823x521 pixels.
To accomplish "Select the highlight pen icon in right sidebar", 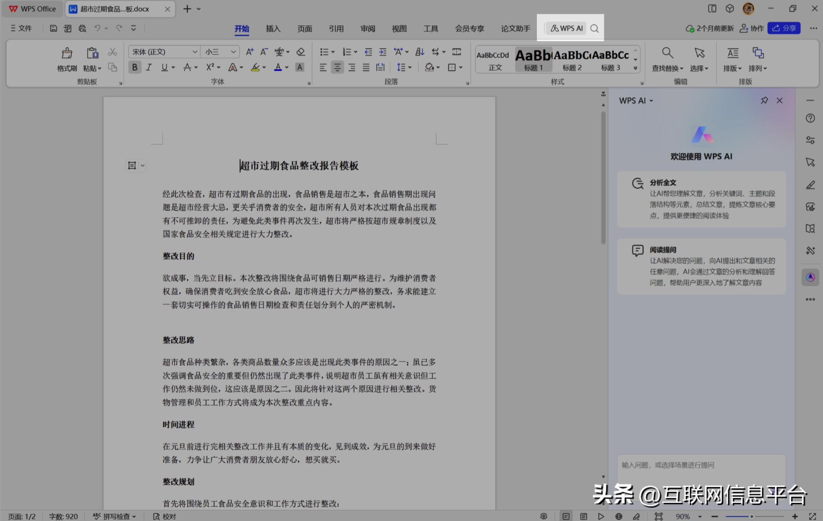I will point(811,185).
